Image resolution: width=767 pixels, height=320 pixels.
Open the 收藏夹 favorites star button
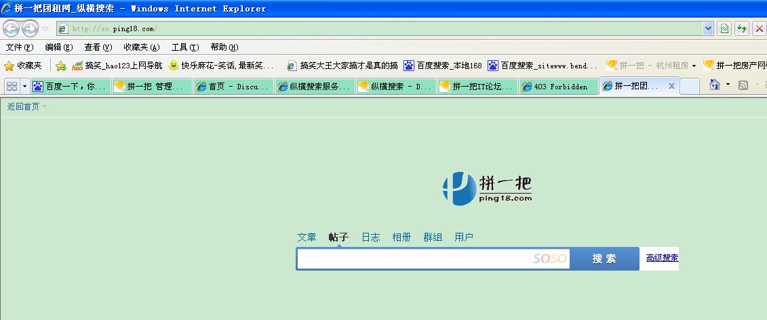pos(23,66)
